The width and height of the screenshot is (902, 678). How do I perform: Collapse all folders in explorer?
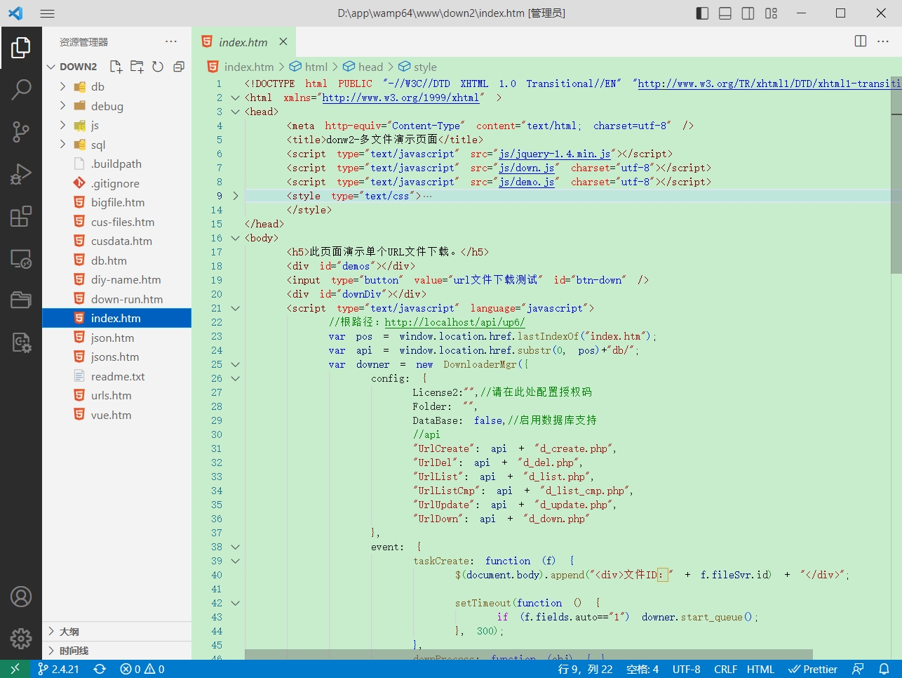pos(179,67)
